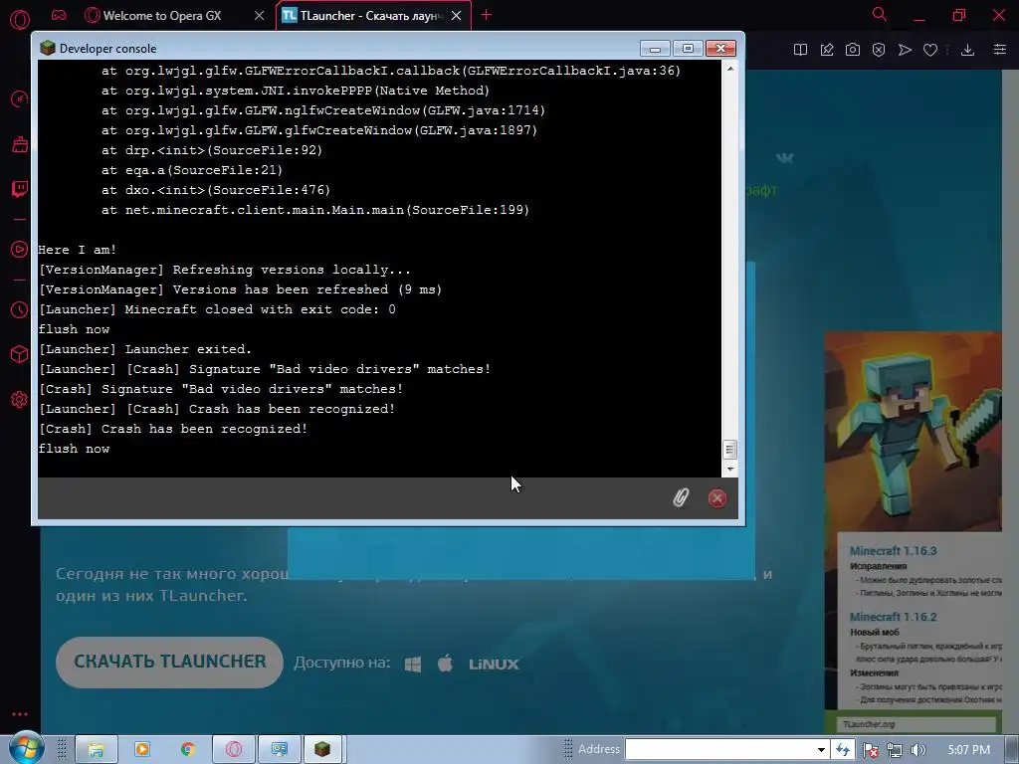Close the Developer console window
1019x764 pixels.
[x=720, y=49]
